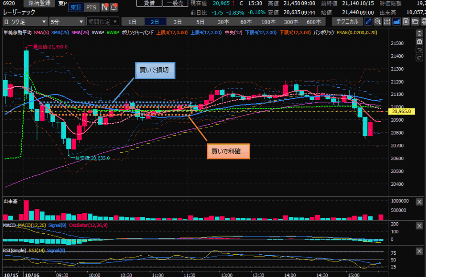Click the document list icon
The image size is (456, 277).
click(406, 21)
